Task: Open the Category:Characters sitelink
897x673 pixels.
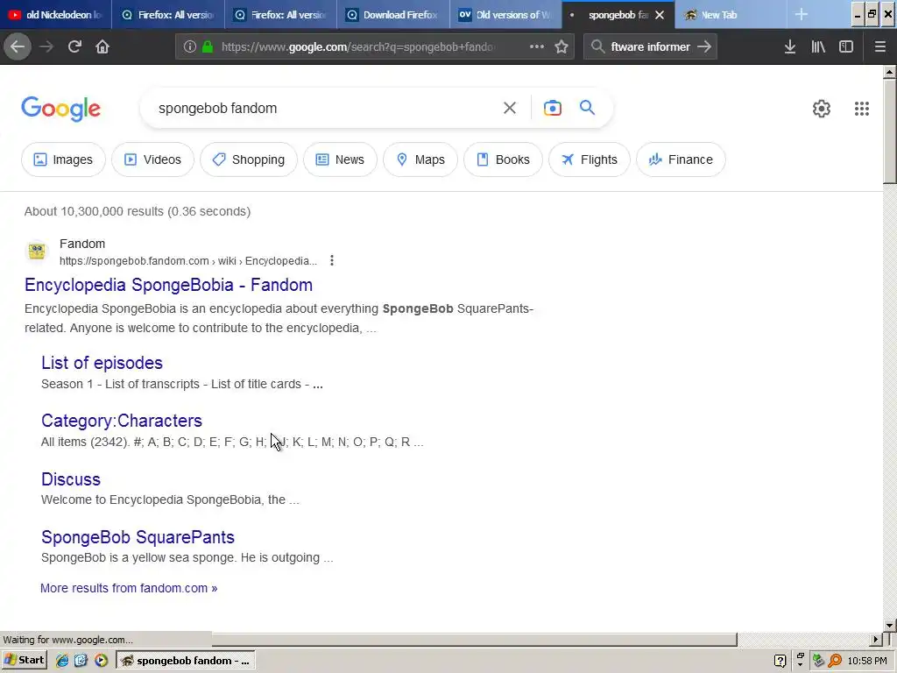Action: (x=122, y=421)
